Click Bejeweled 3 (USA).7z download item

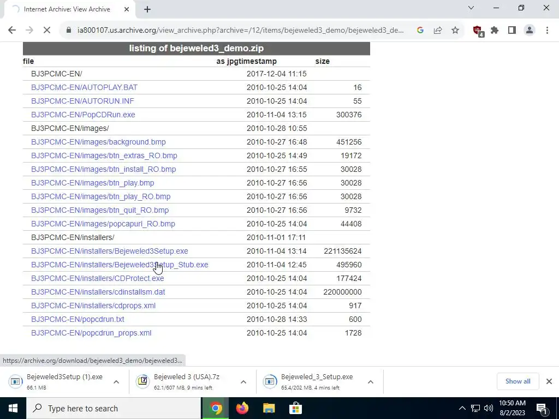click(186, 381)
